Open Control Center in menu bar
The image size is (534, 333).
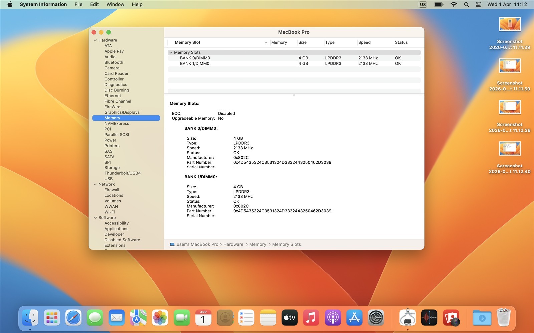(478, 4)
